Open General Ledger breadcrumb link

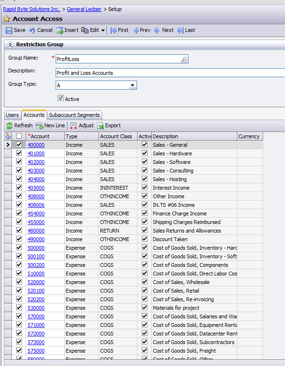click(x=84, y=9)
